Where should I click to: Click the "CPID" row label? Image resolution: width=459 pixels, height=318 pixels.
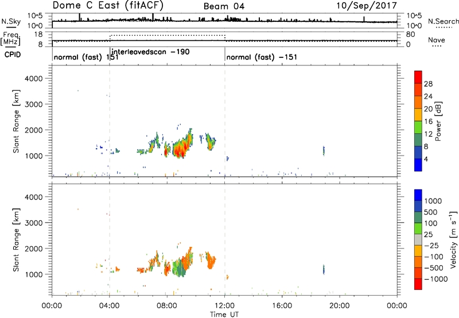click(x=13, y=55)
